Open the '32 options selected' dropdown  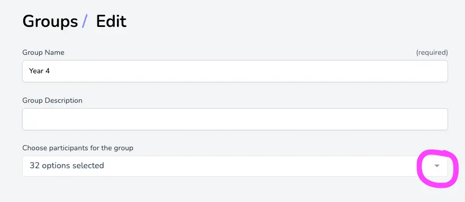click(x=235, y=166)
